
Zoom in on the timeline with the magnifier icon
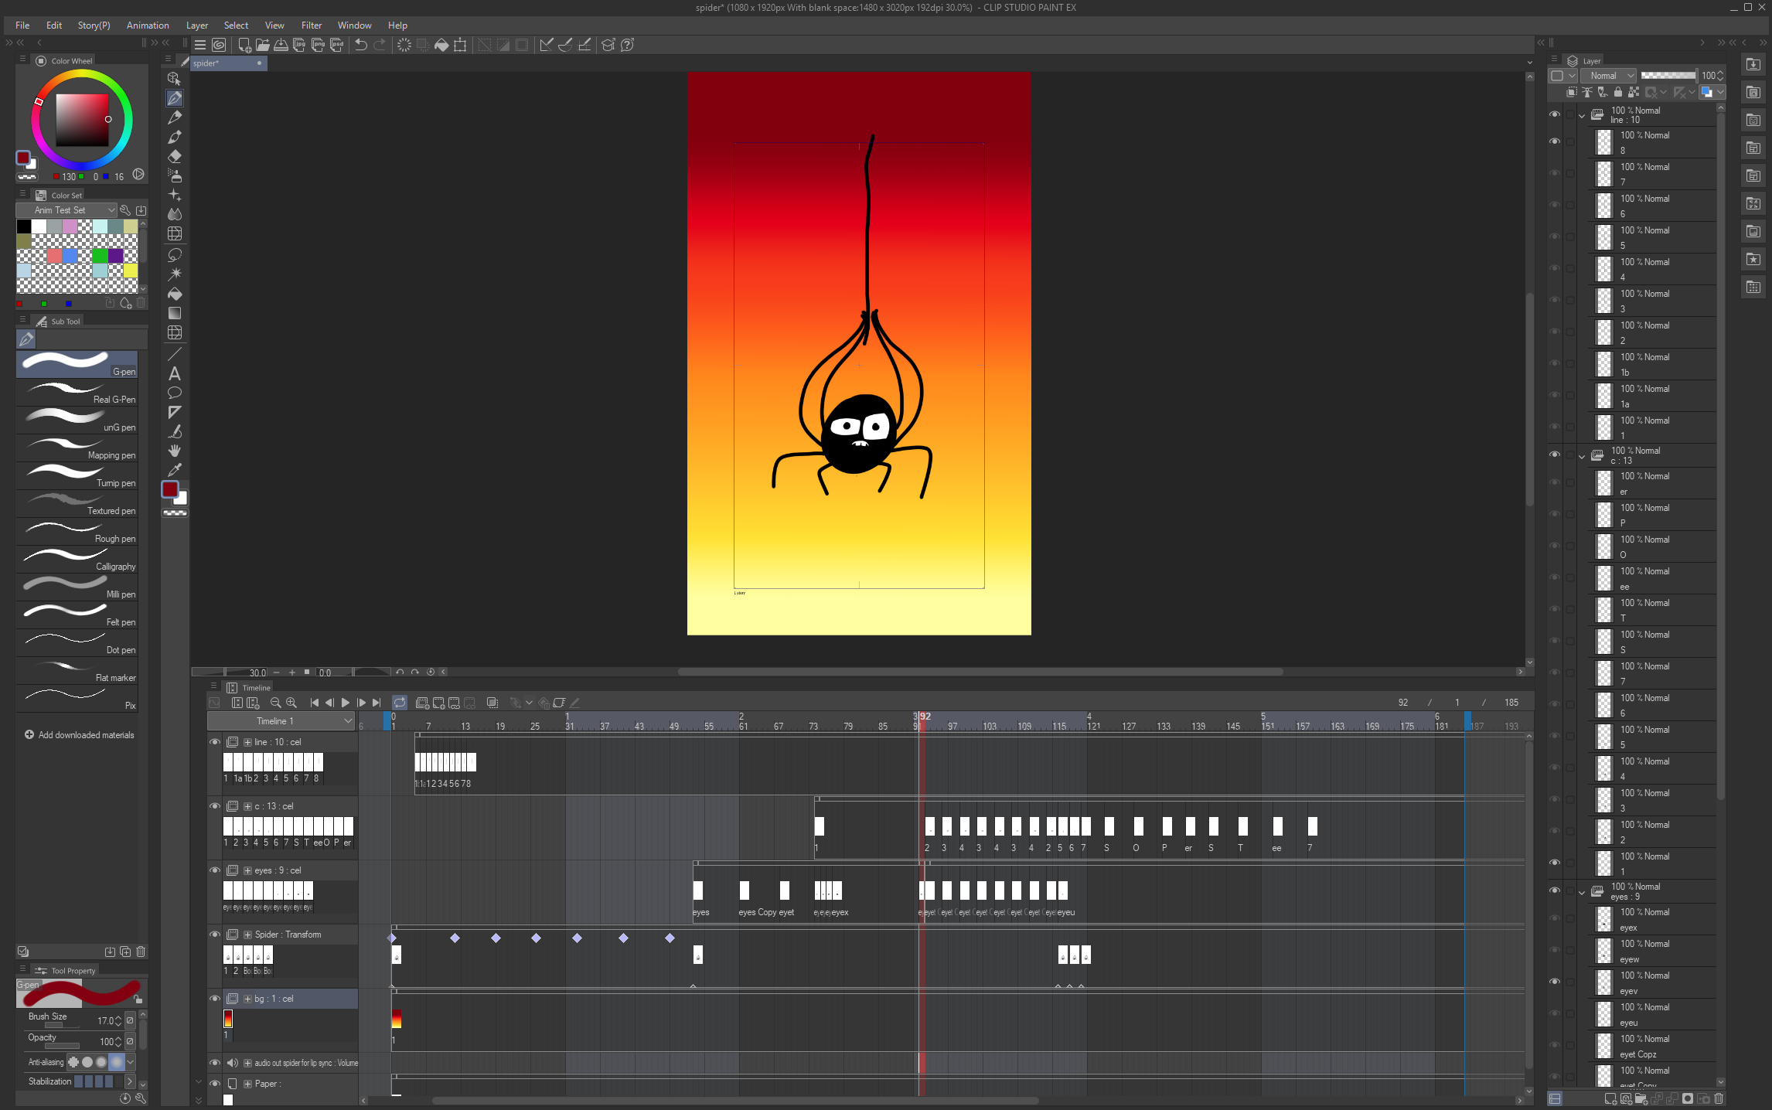point(291,703)
